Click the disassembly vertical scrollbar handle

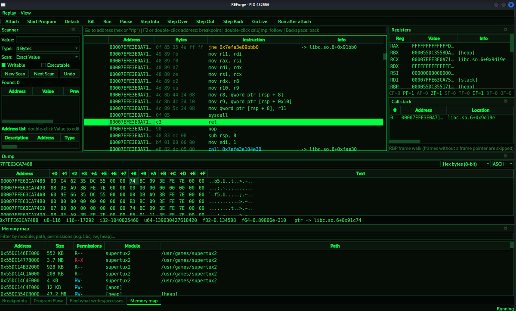point(385,57)
